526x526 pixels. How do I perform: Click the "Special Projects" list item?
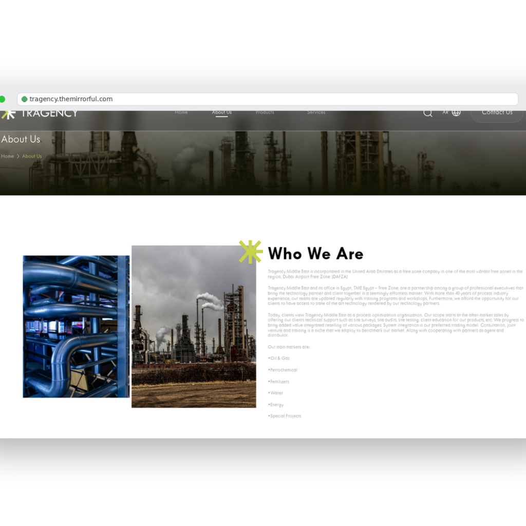point(285,416)
